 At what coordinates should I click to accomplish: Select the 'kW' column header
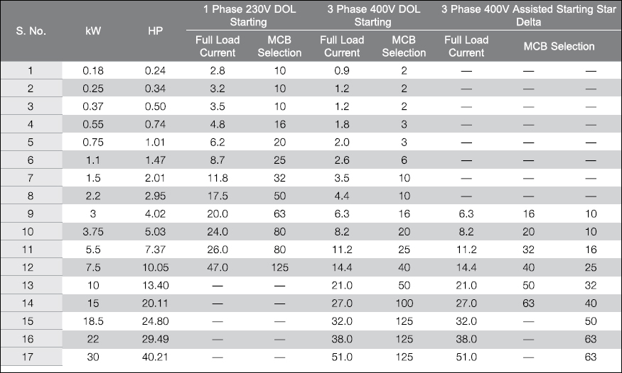(93, 31)
